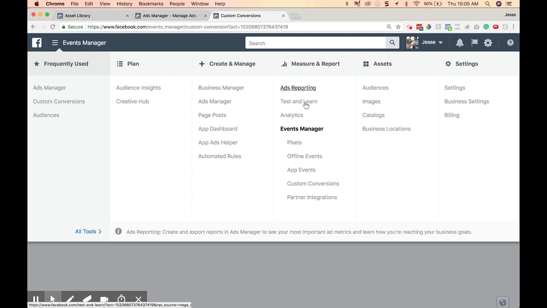The width and height of the screenshot is (547, 308).
Task: Click Jesse's profile picture
Action: 412,42
